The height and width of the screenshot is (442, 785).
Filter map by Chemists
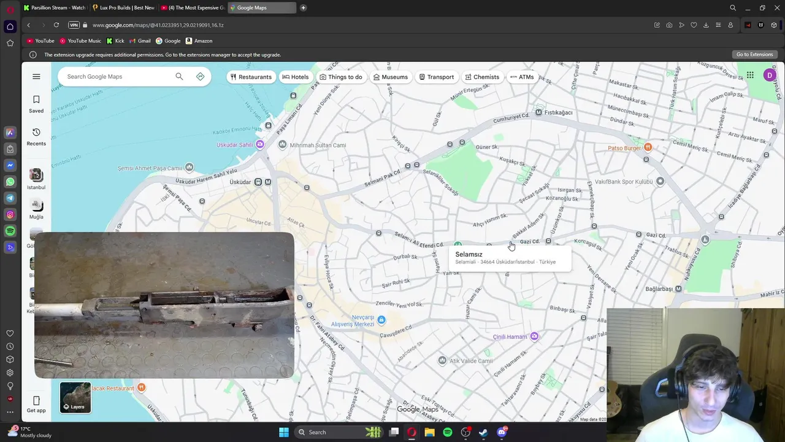point(482,77)
